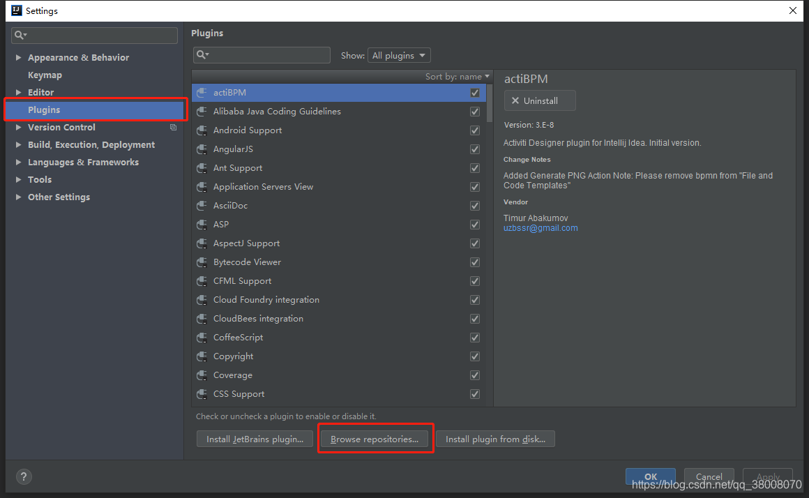Select Keymap in settings tree
The width and height of the screenshot is (809, 498).
[45, 75]
